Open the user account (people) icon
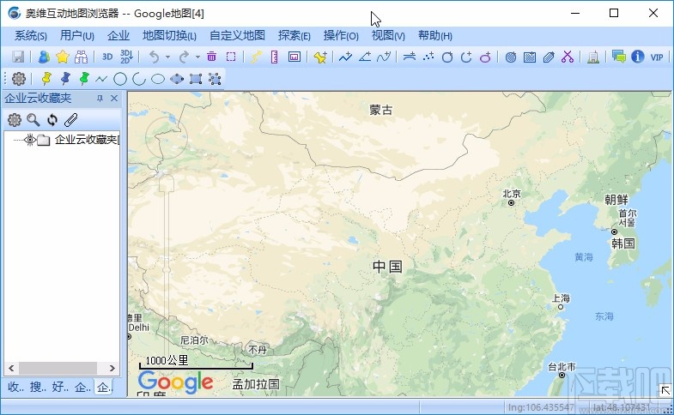 pos(44,57)
